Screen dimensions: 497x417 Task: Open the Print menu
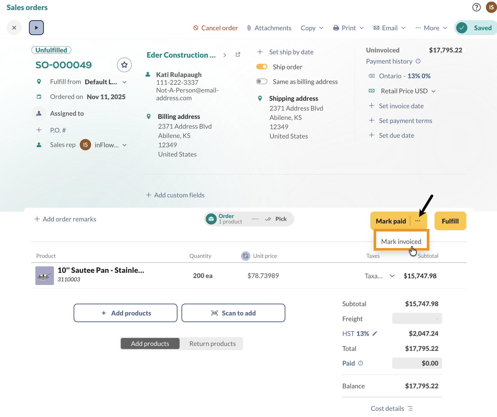[348, 28]
